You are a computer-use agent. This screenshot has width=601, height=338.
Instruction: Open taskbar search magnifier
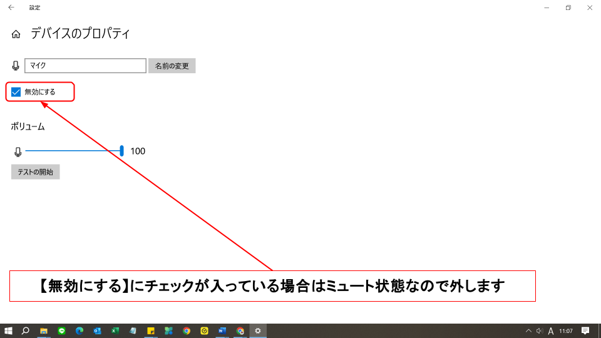click(x=26, y=330)
